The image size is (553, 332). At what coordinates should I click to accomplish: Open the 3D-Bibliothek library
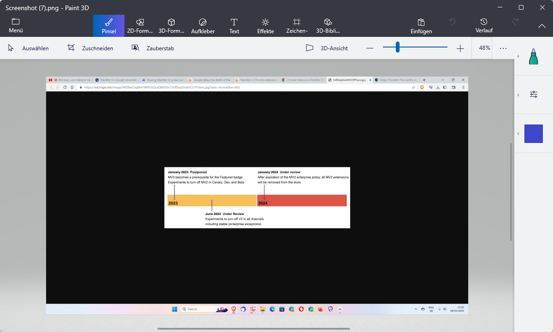tap(328, 26)
